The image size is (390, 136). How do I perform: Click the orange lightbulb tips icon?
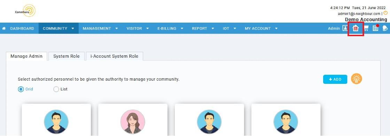(x=357, y=79)
